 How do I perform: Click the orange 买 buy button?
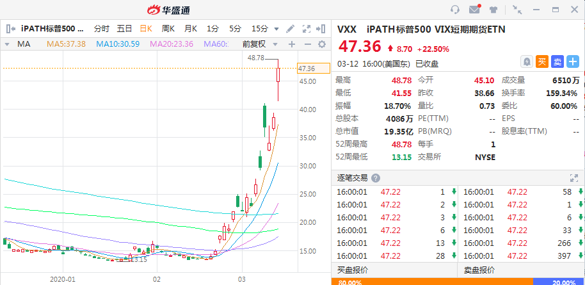(x=542, y=61)
